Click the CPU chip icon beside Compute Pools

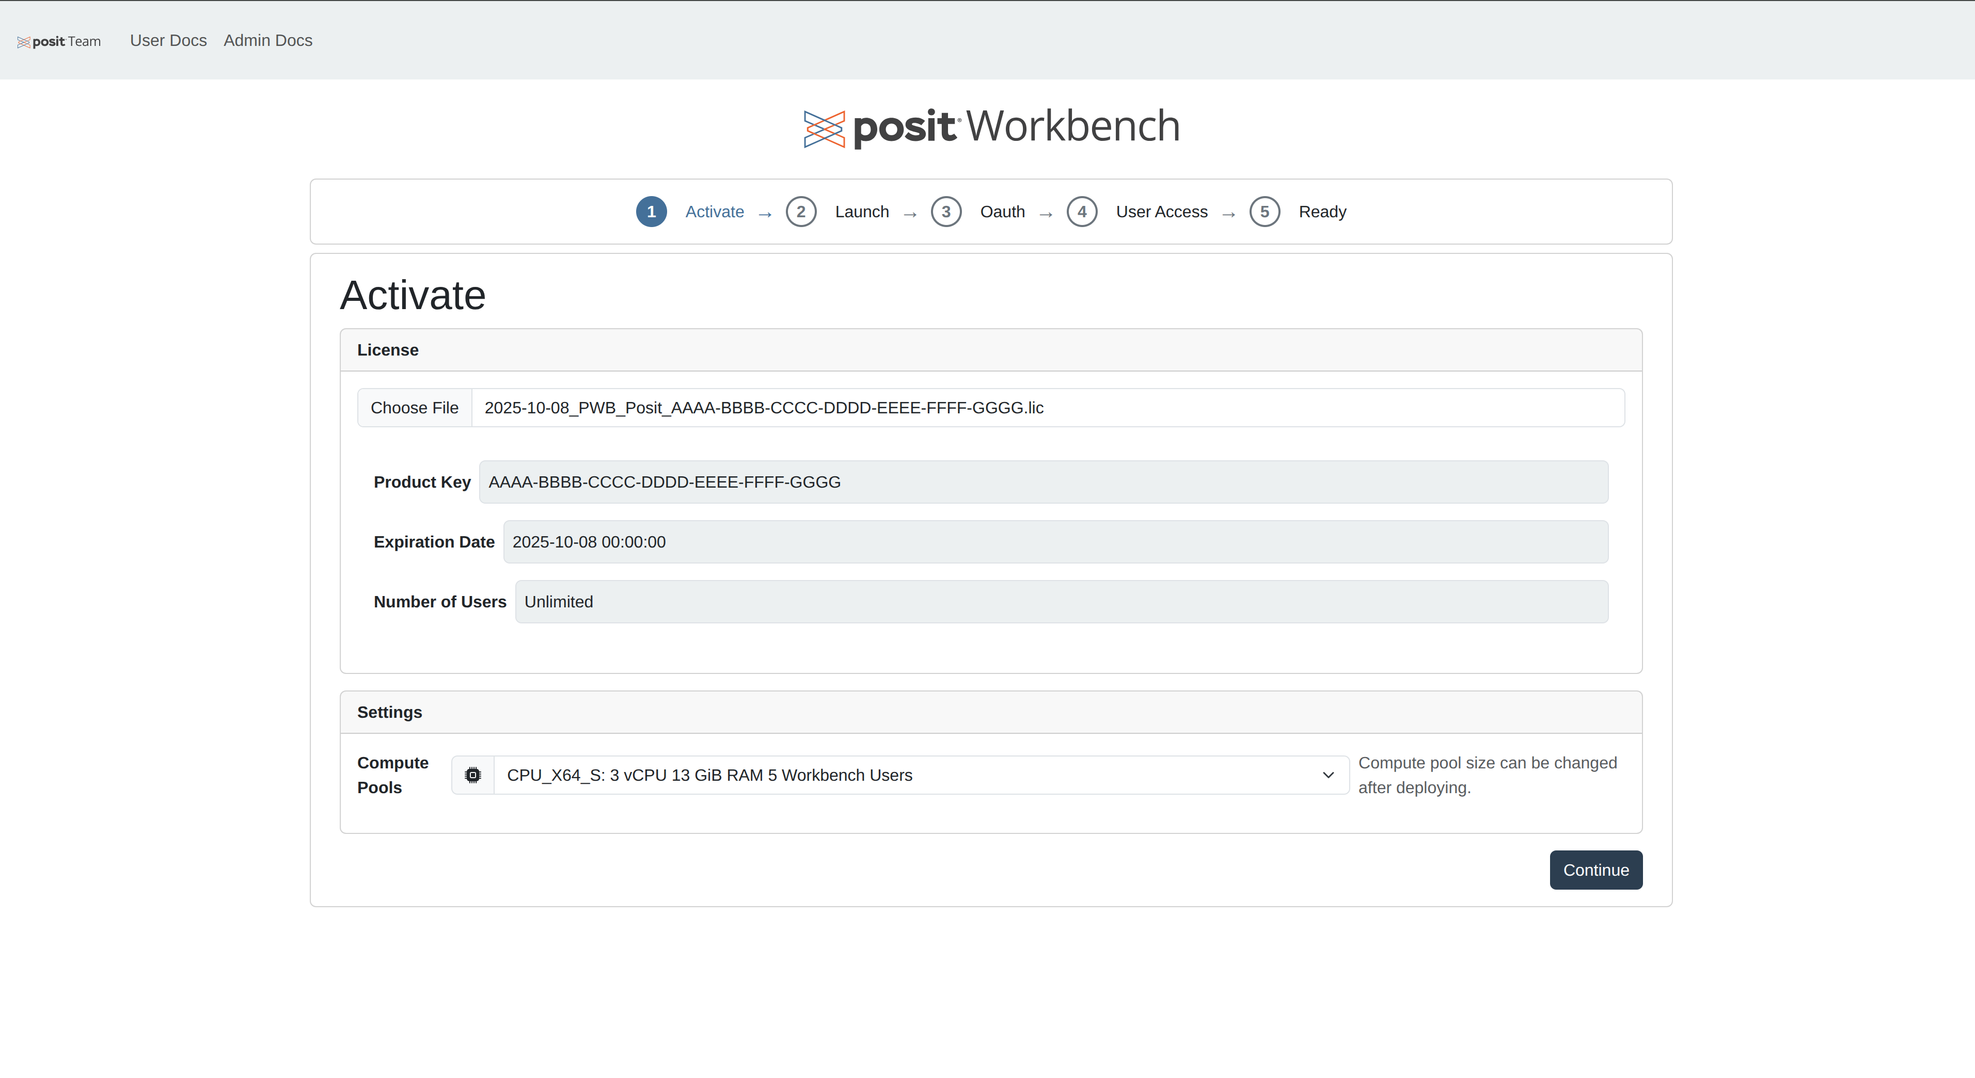(x=473, y=776)
